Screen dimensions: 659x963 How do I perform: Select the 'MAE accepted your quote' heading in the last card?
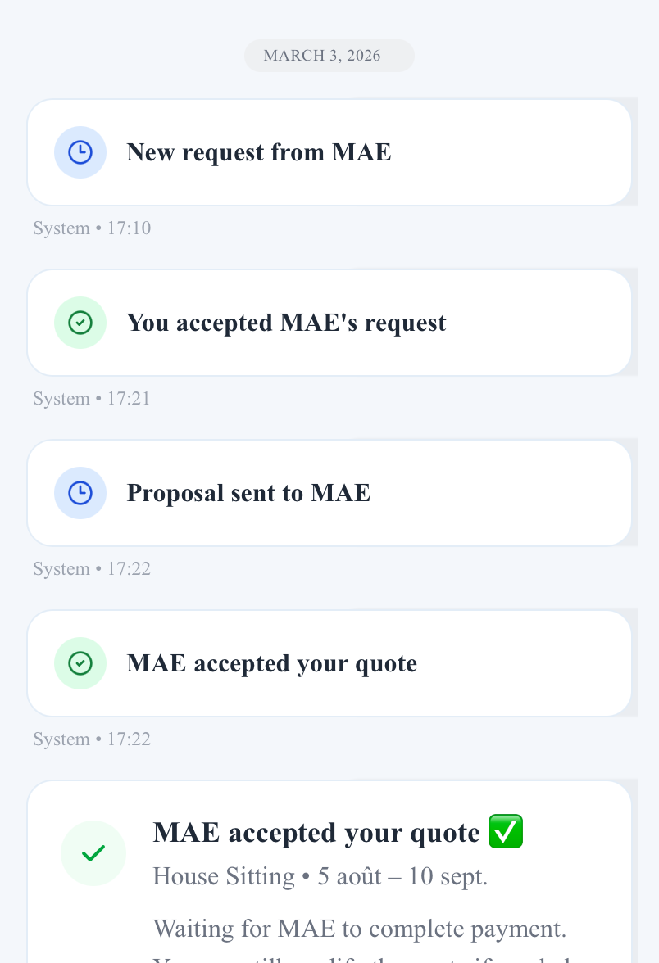tap(316, 832)
